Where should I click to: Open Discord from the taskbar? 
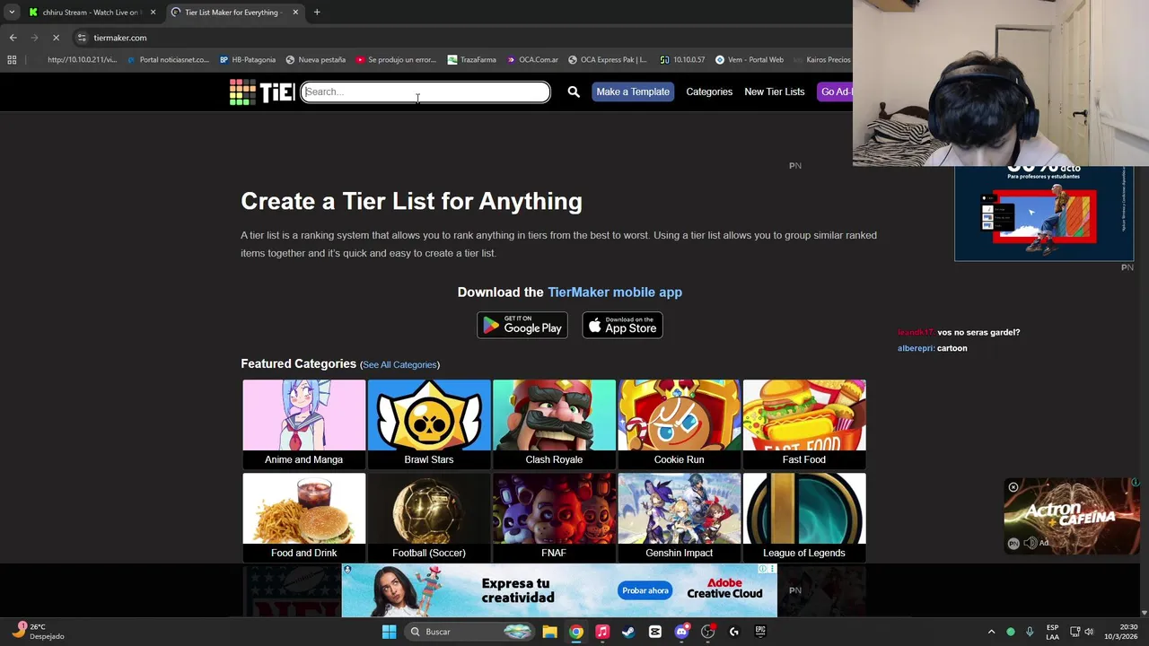(681, 632)
